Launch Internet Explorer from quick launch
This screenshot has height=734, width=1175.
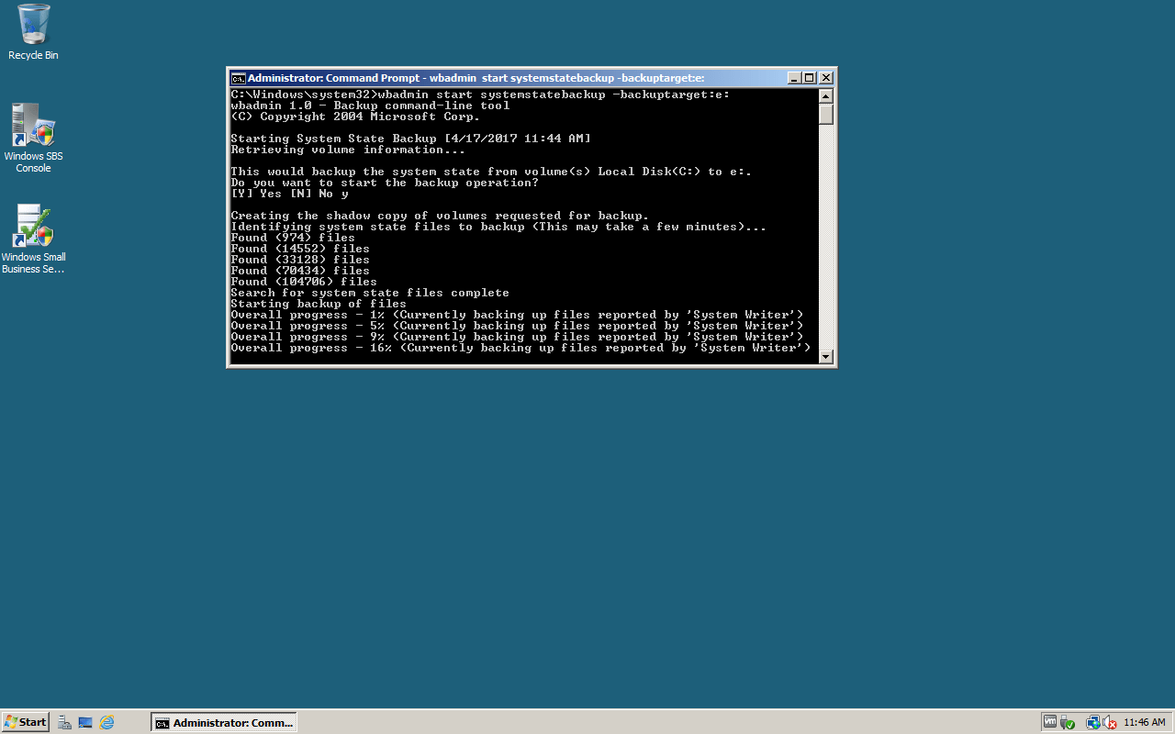106,722
